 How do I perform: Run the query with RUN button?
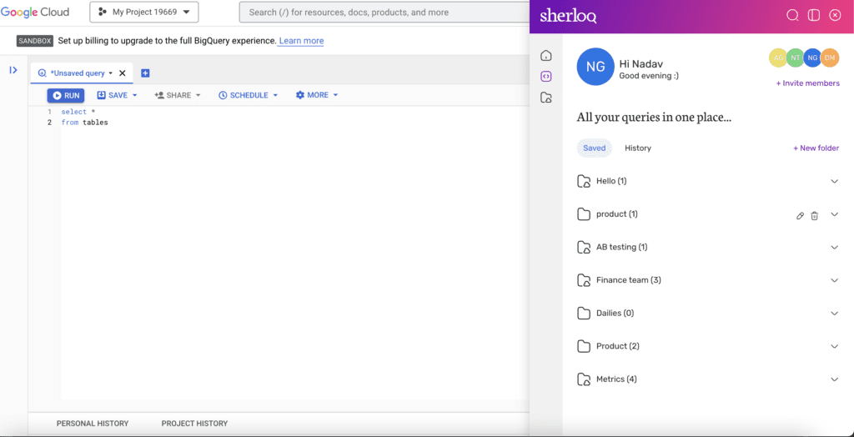click(66, 95)
